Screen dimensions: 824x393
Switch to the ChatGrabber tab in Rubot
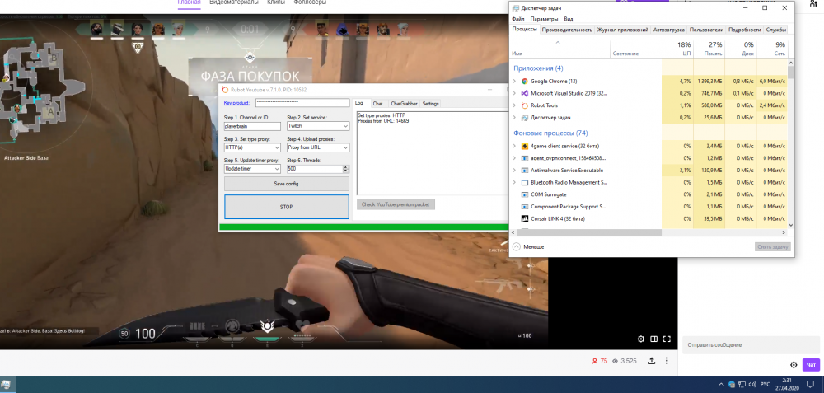pos(403,104)
